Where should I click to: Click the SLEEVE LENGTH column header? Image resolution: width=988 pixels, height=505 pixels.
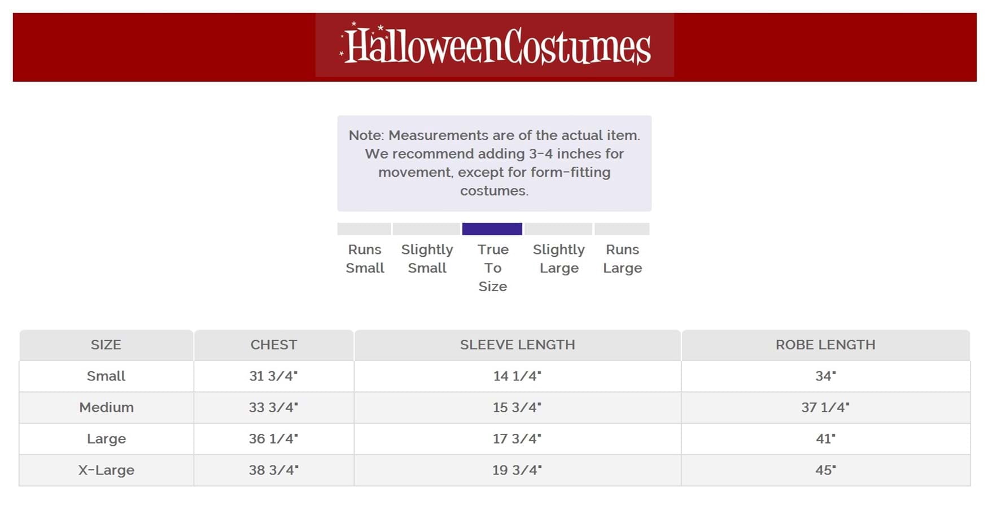pos(518,345)
